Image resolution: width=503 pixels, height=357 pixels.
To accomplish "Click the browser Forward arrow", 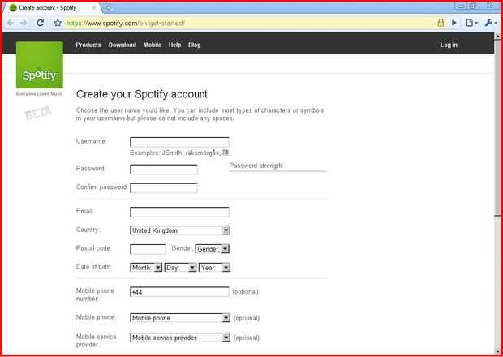I will 24,23.
